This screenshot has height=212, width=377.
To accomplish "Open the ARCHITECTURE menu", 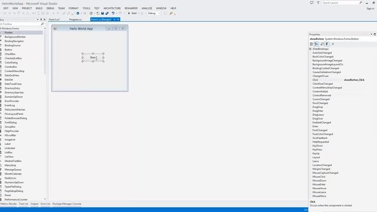I will (112, 8).
